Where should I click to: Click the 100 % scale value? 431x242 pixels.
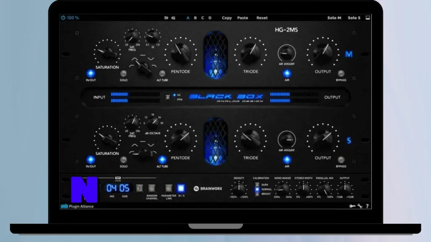pyautogui.click(x=73, y=18)
